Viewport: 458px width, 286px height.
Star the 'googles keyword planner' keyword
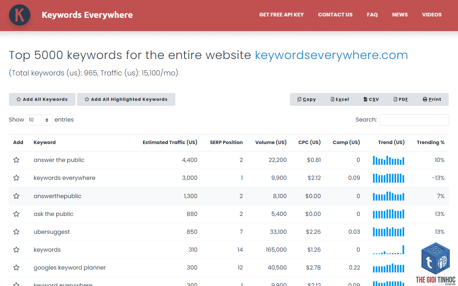pos(16,267)
